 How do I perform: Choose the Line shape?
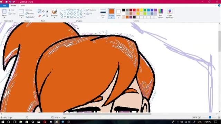click(x=61, y=10)
